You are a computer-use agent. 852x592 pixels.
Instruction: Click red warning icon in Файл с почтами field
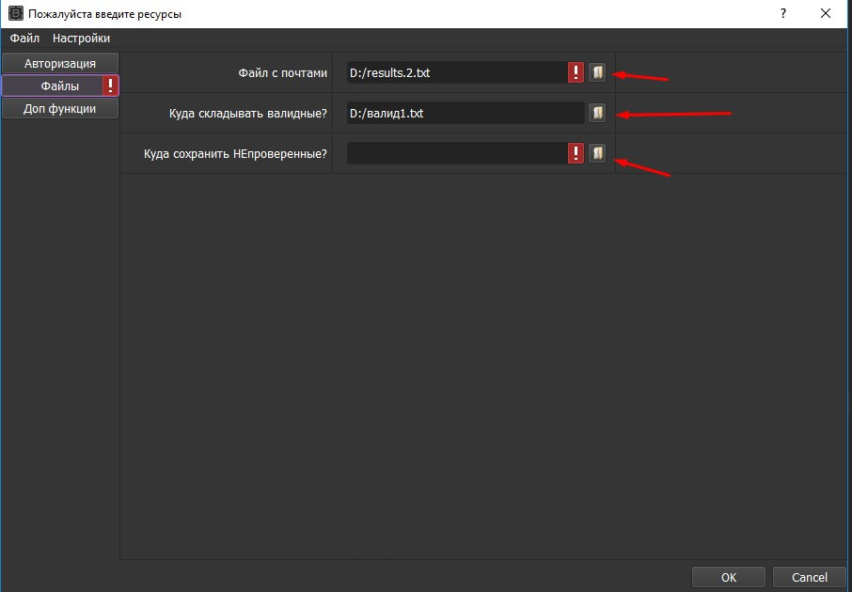pos(576,72)
